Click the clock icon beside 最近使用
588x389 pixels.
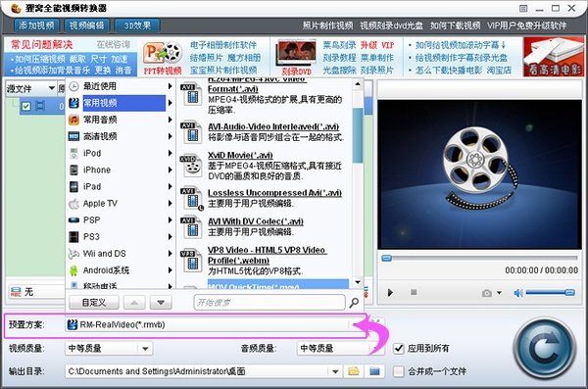(73, 86)
